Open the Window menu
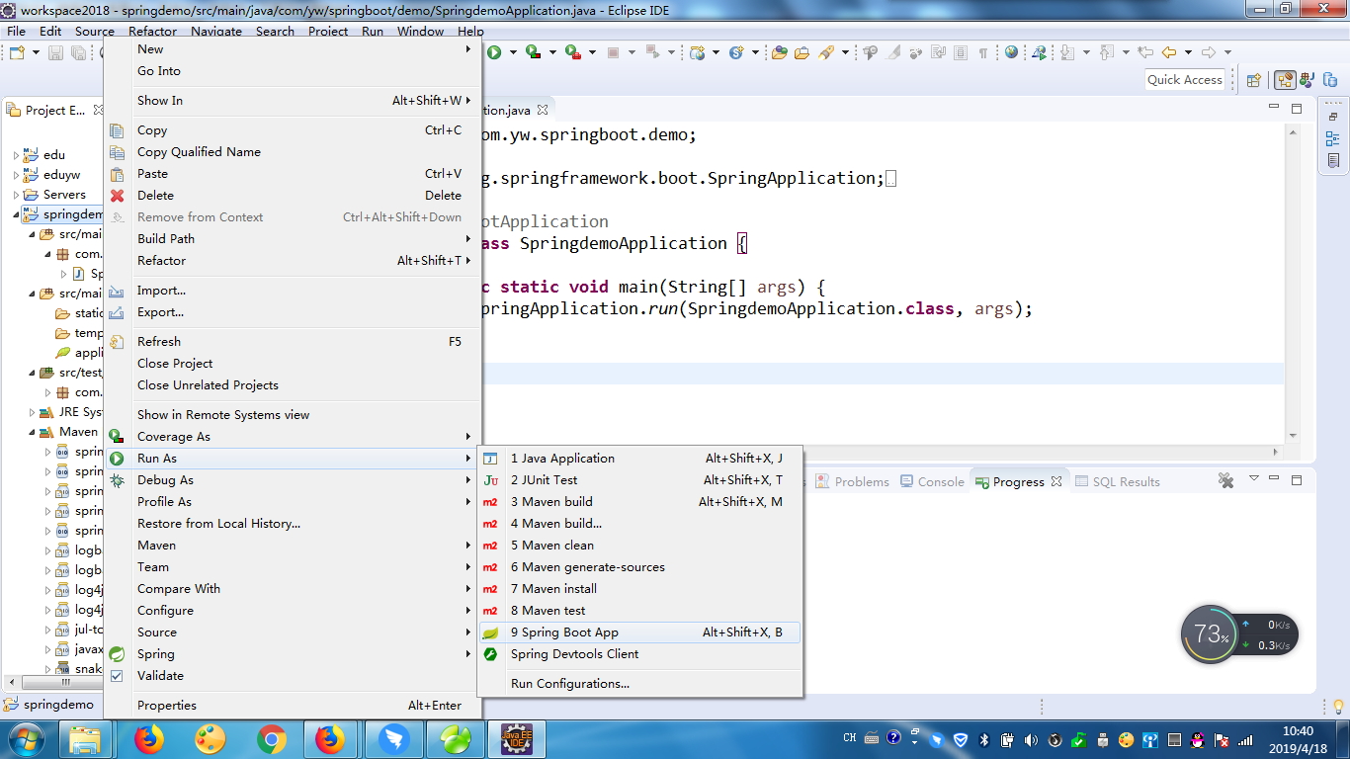Image resolution: width=1350 pixels, height=759 pixels. coord(420,31)
